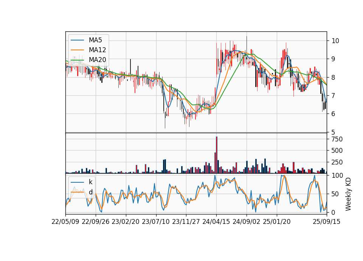
Task: Click the volume axis value 500
Action: pyautogui.click(x=337, y=151)
